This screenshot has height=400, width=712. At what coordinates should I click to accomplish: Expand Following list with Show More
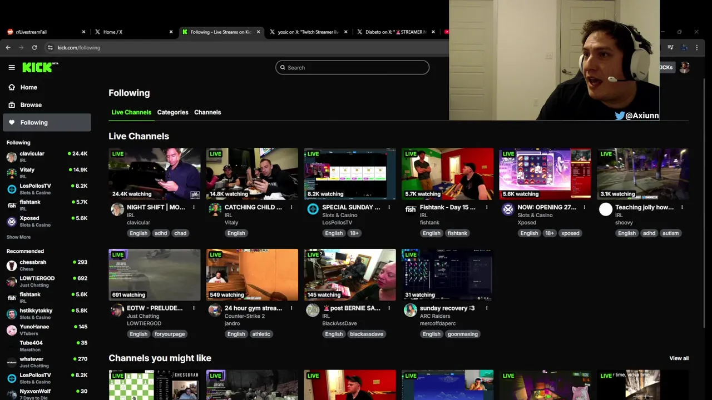(x=18, y=237)
